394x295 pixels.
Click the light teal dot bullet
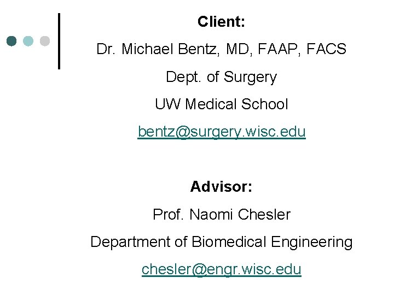[29, 41]
